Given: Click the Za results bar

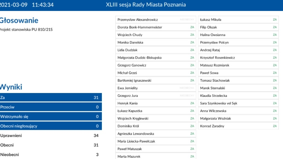Looking at the screenshot, I should coord(51,98).
